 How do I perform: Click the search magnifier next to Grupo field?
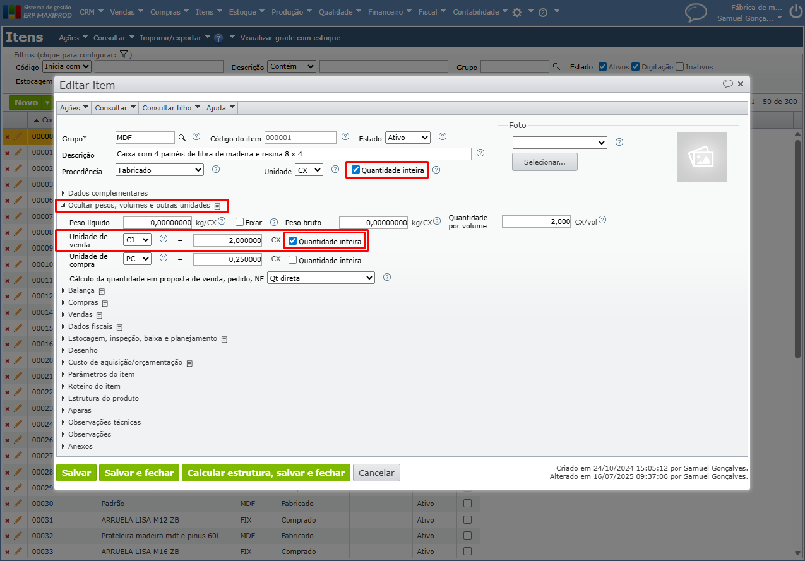pyautogui.click(x=182, y=137)
